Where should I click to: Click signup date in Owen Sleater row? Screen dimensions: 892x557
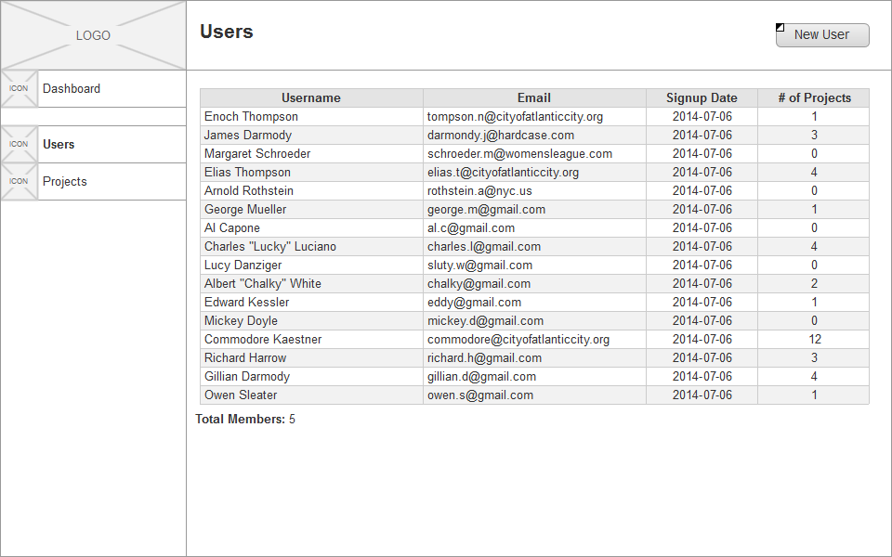(x=702, y=395)
